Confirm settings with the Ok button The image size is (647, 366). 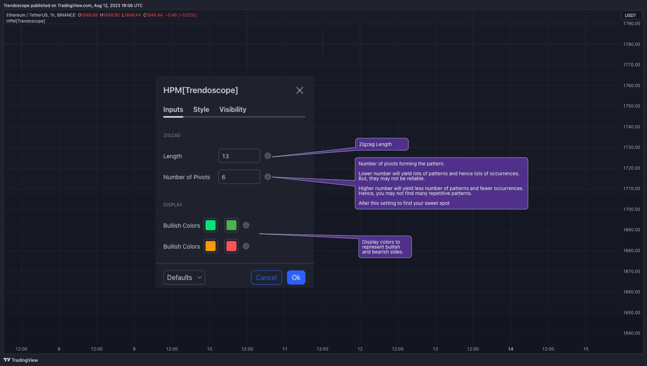(296, 277)
